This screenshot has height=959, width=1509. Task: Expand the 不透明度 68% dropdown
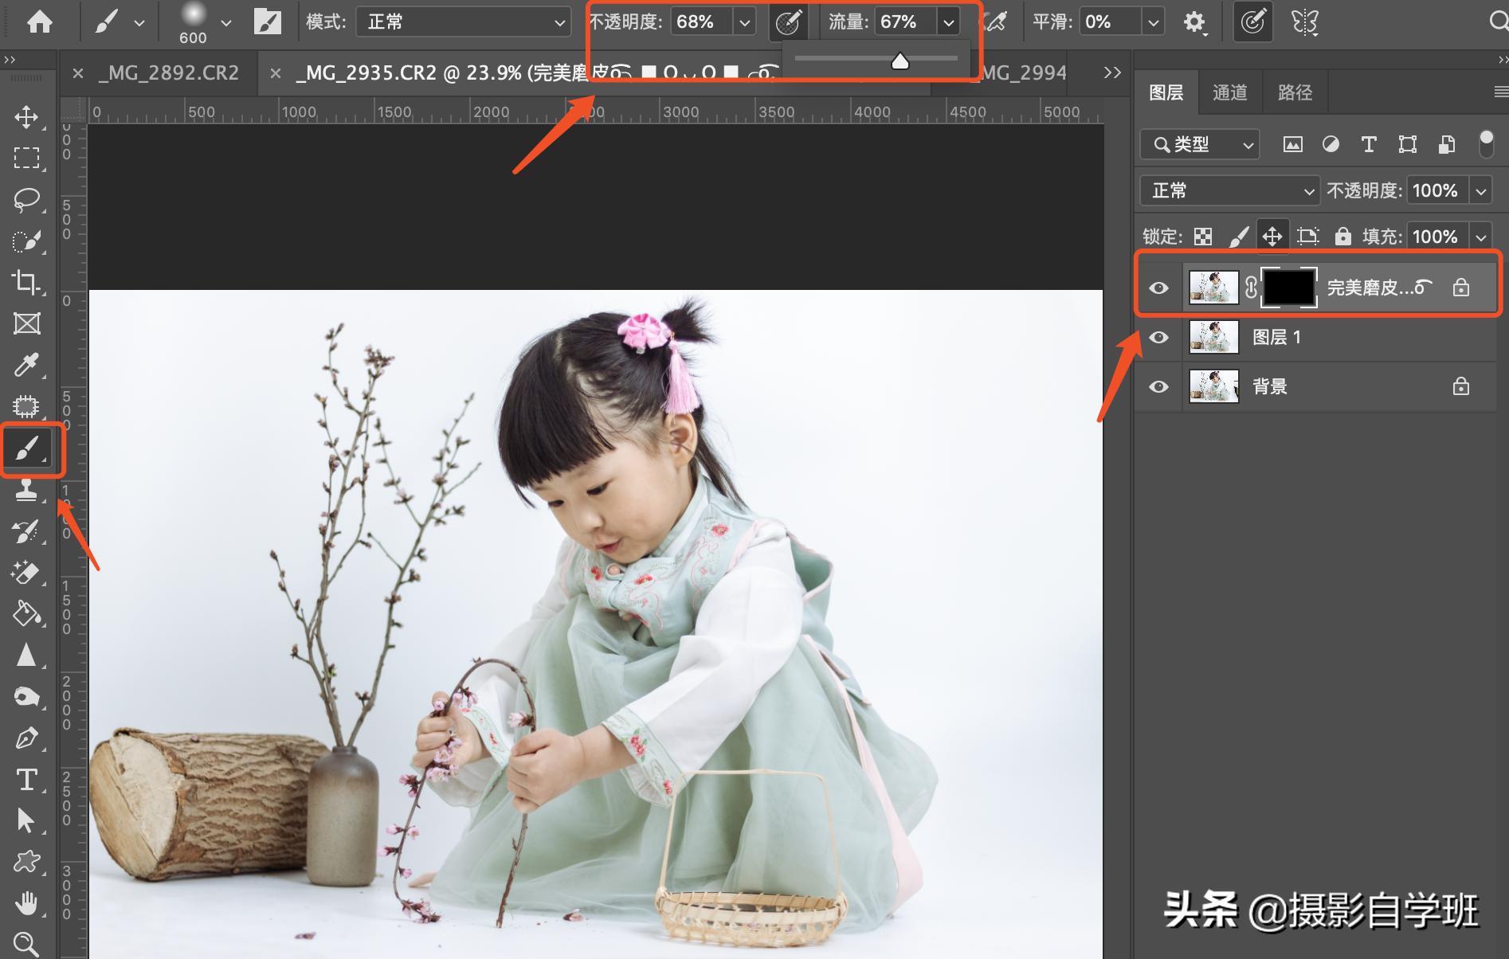coord(743,22)
